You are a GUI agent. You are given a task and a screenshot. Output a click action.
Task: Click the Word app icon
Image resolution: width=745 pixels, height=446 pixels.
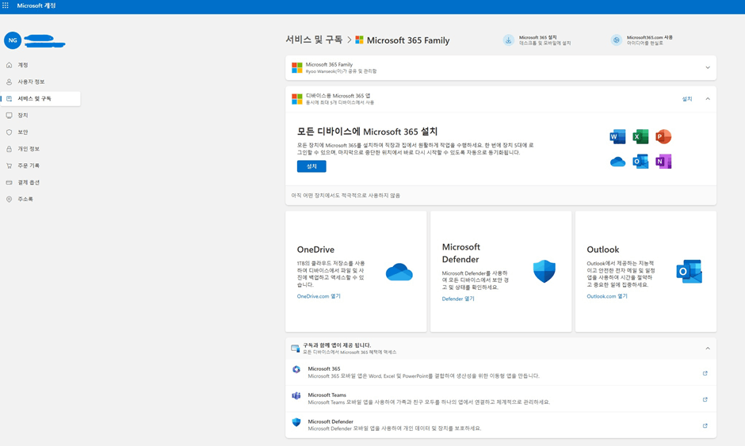pos(617,137)
